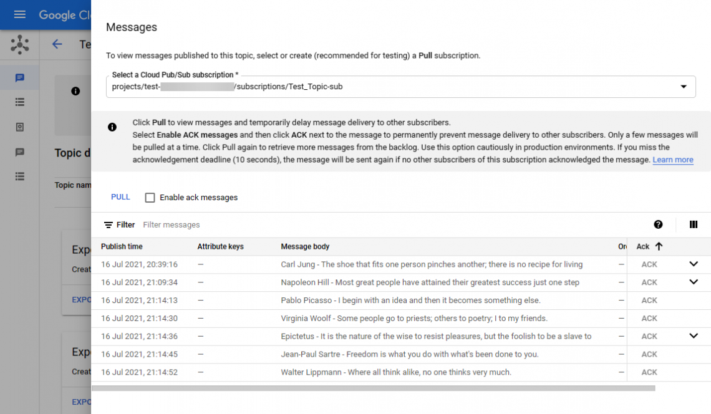Click the info icon in the notice banner
711x414 pixels.
coord(113,127)
